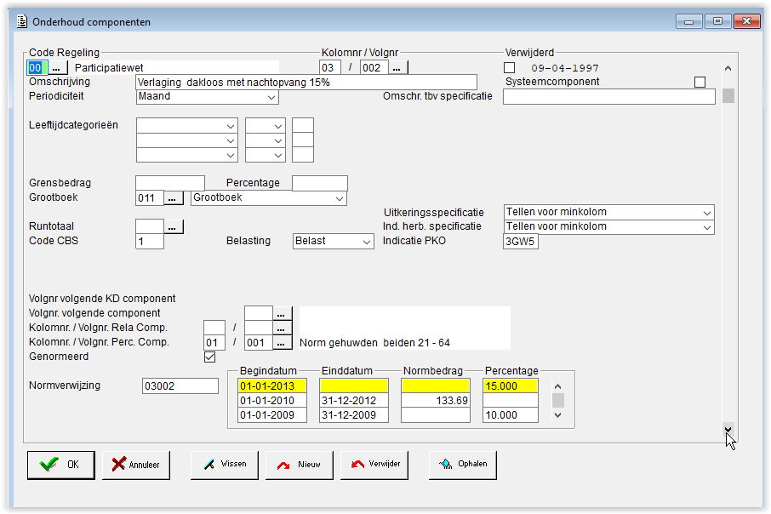Image resolution: width=771 pixels, height=514 pixels.
Task: Open the first-row narrow Leeftijdcategorieën dropdown
Action: 265,126
